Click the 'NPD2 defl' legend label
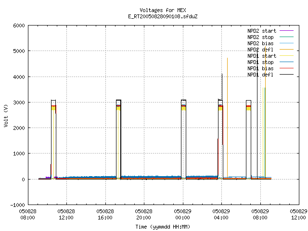This screenshot has width=308, height=231. coord(260,50)
